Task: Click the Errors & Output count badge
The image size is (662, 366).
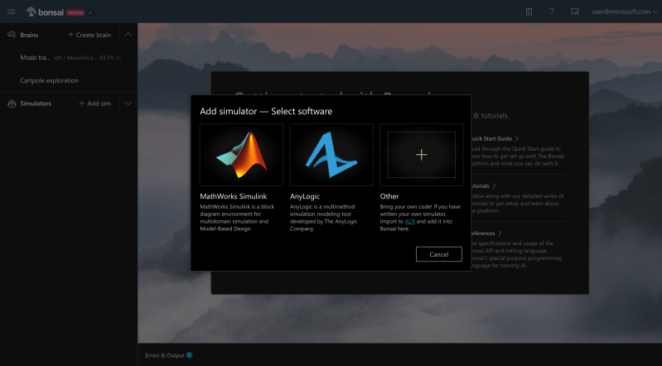Action: coord(190,355)
